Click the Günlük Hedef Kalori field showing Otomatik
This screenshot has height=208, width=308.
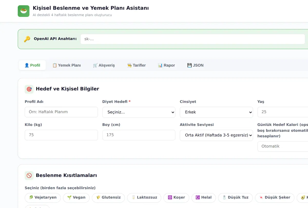click(283, 146)
